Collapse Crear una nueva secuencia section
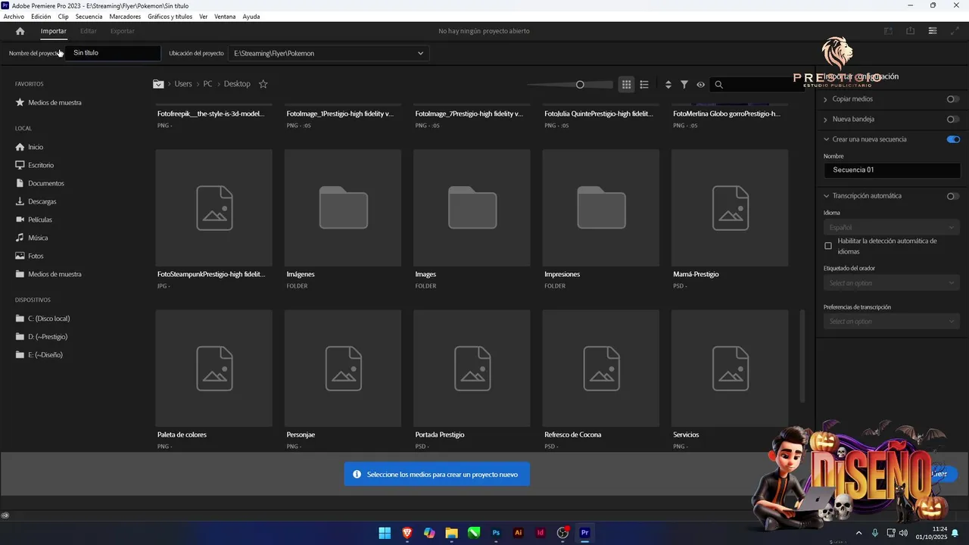 827,139
